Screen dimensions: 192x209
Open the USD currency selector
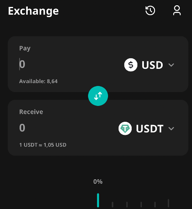[x=149, y=65]
